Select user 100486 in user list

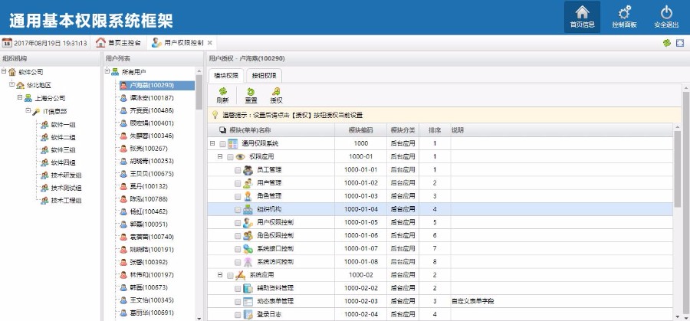151,110
